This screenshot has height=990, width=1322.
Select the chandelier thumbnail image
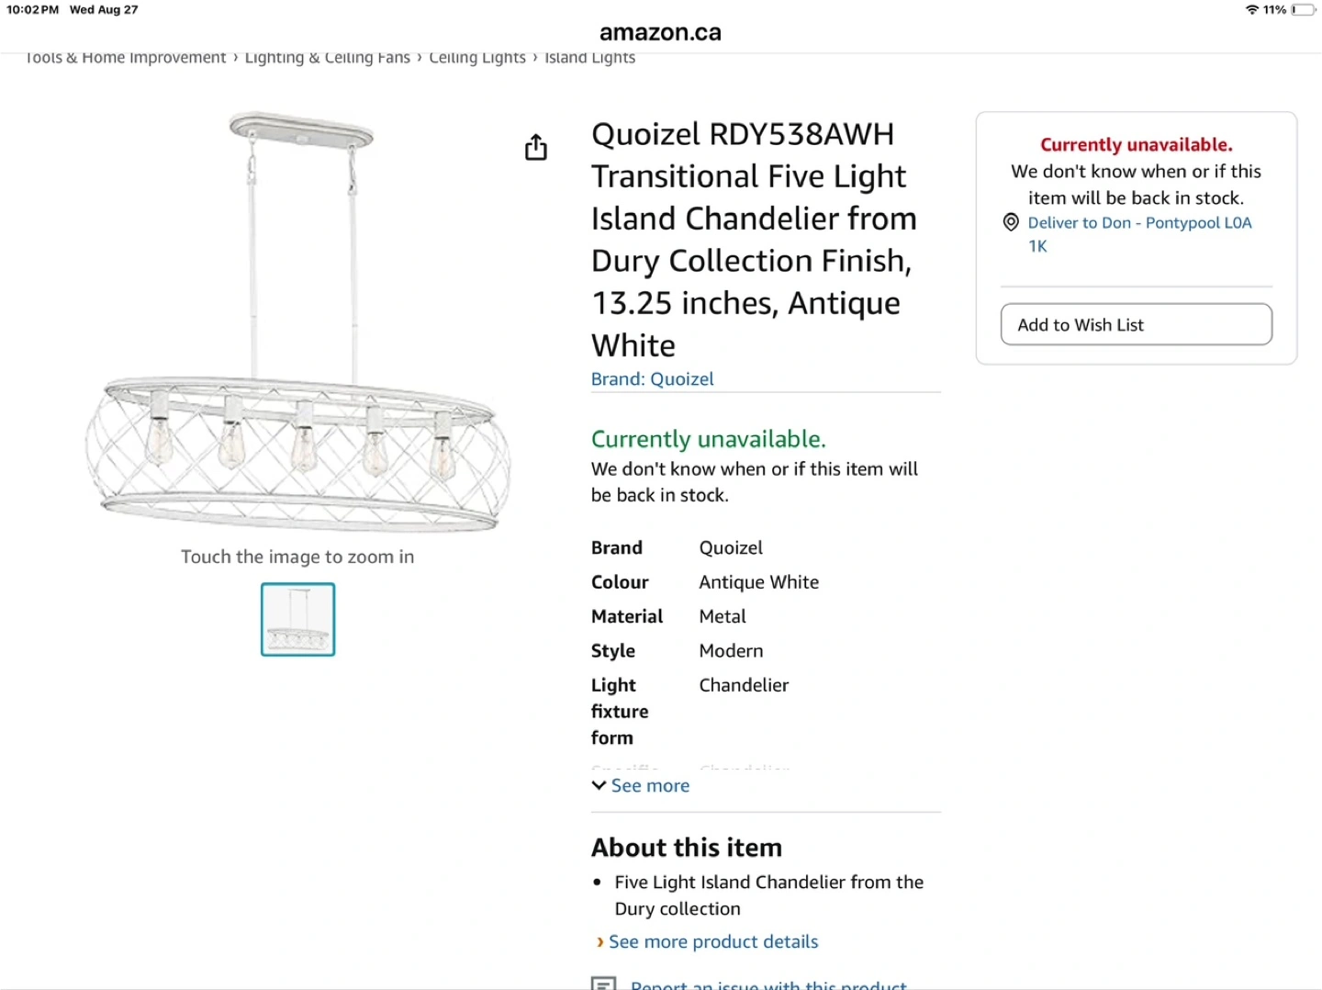[x=297, y=619]
